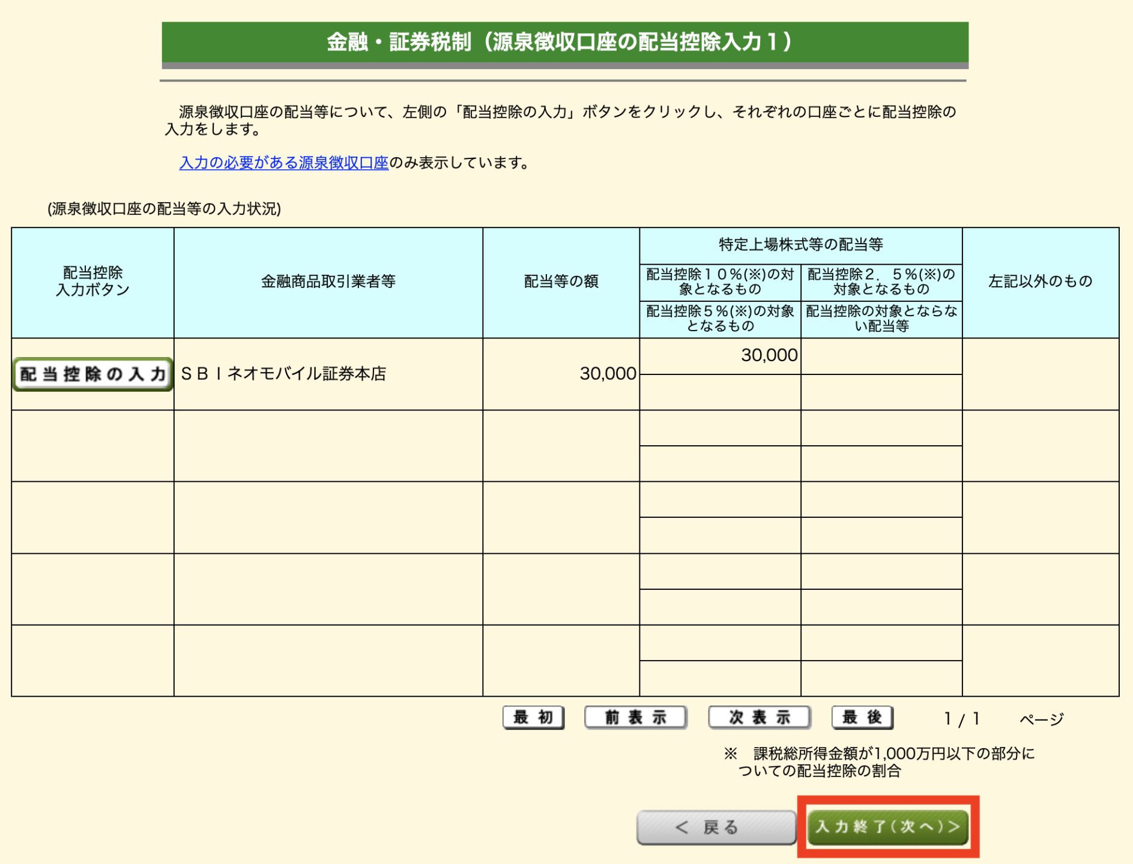Click the 配当控除の入力 button for SBIネオモバイル証券

[x=91, y=373]
